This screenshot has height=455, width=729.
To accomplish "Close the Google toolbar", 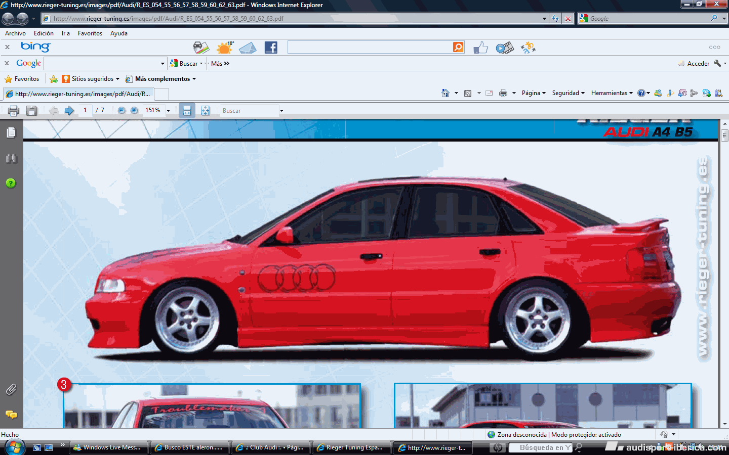I will click(x=7, y=63).
